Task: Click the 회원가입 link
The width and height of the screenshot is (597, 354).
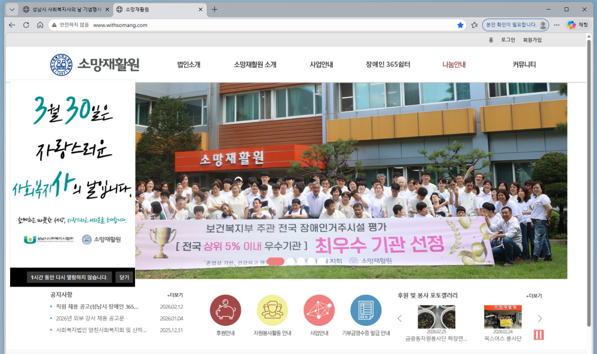Action: coord(532,40)
